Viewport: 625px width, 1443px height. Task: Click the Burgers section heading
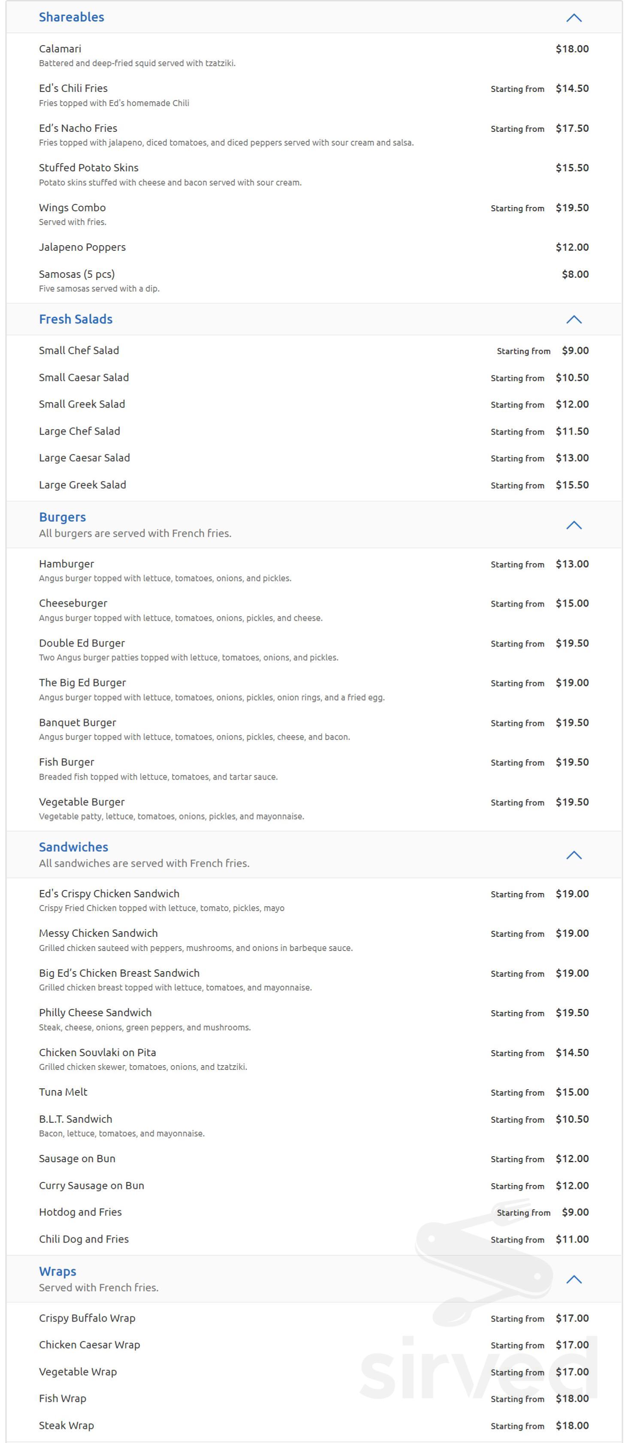[x=63, y=518]
